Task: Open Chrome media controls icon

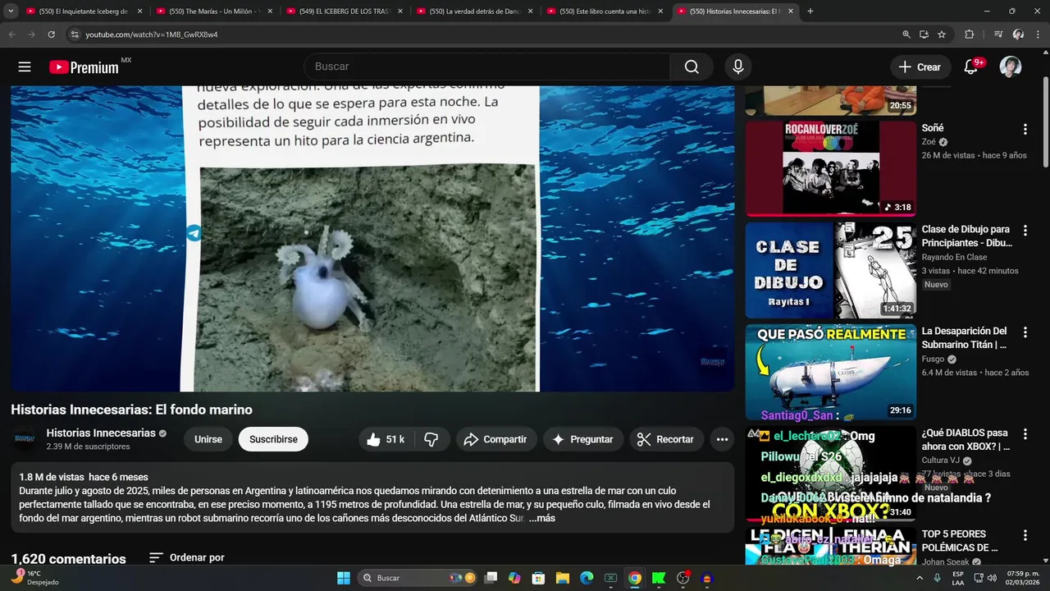Action: [x=998, y=34]
